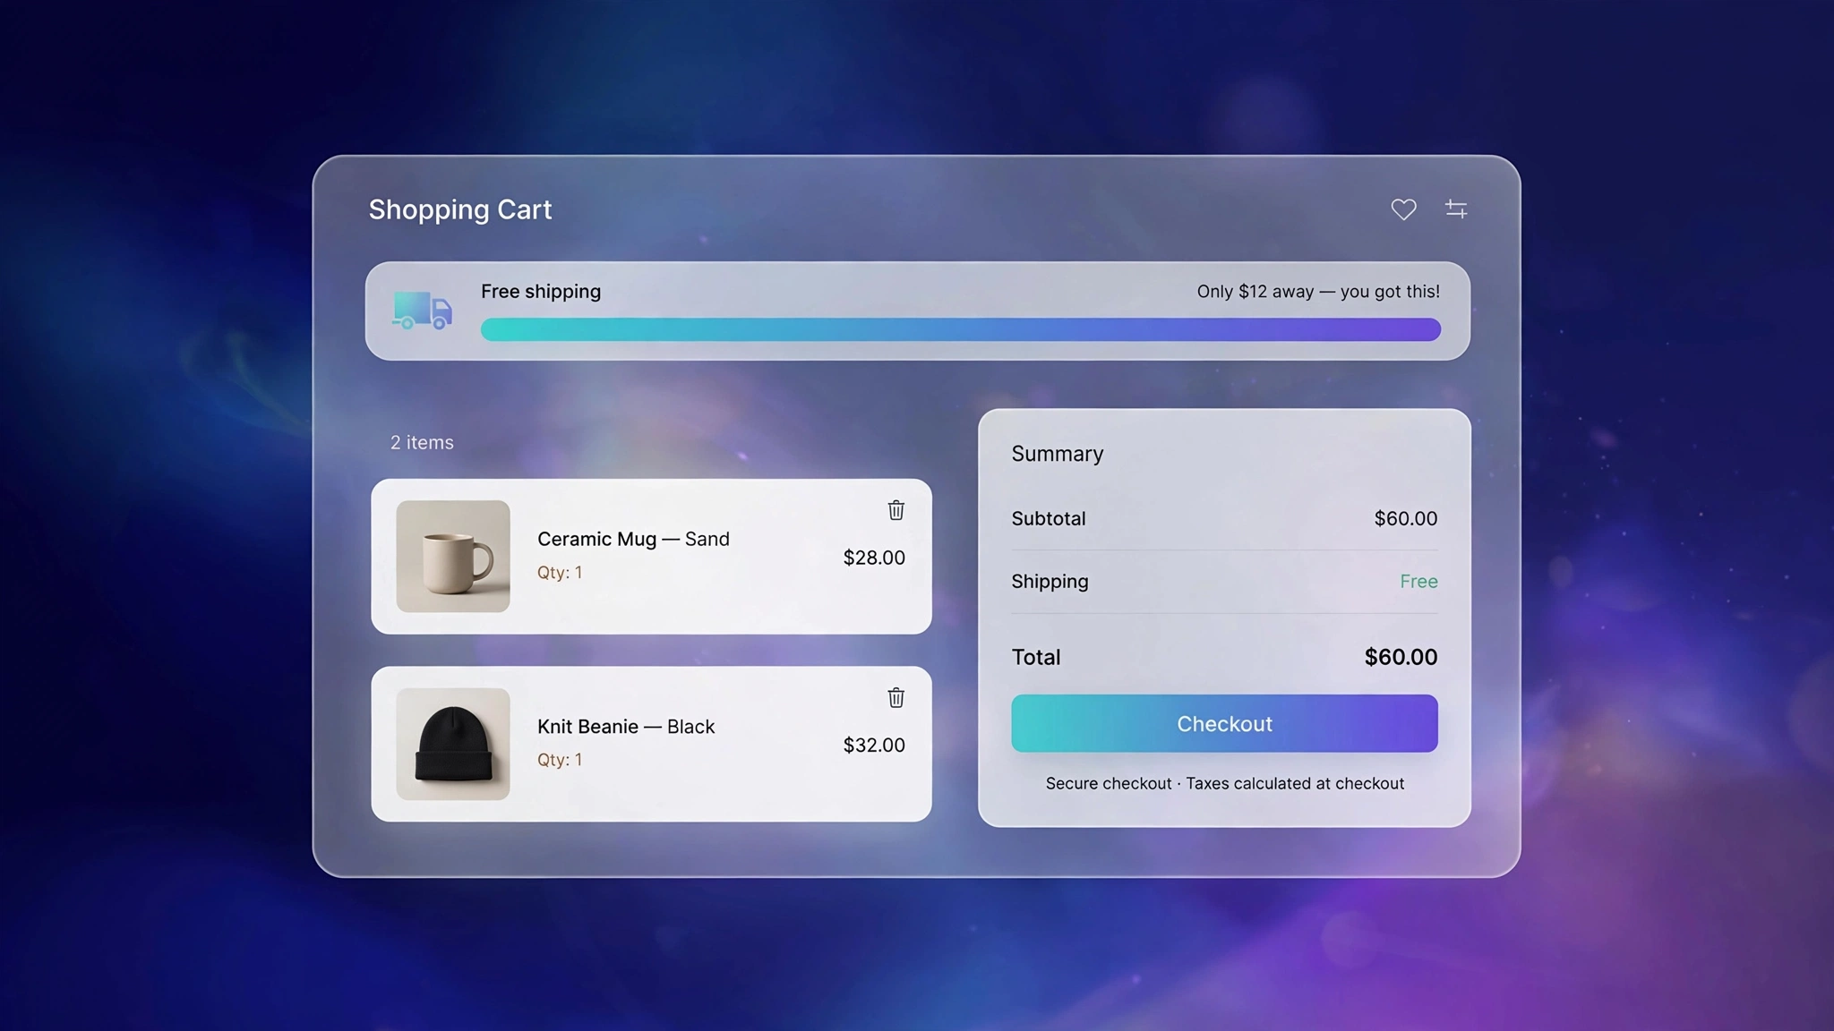Click the Shopping Cart heading
The width and height of the screenshot is (1834, 1031).
click(460, 210)
